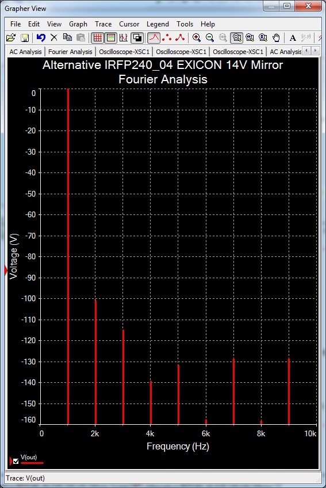Toggle black/white background icon
326x488 pixels.
pos(137,38)
